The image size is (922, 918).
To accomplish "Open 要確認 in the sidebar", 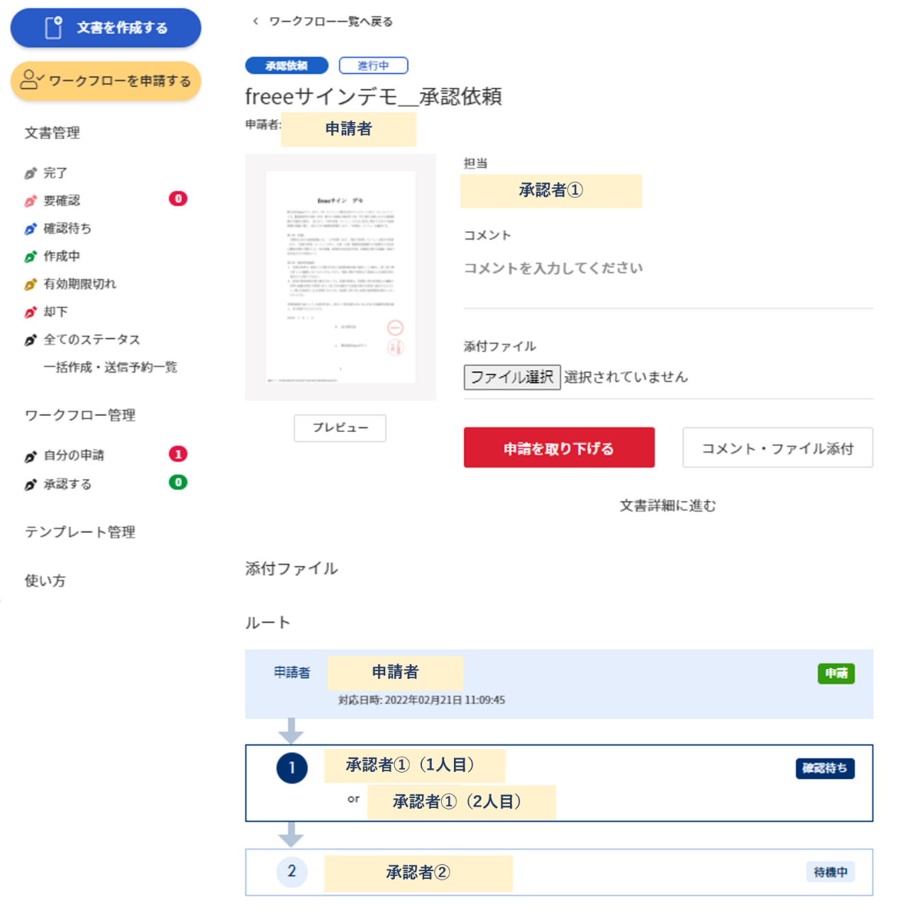I will [62, 201].
